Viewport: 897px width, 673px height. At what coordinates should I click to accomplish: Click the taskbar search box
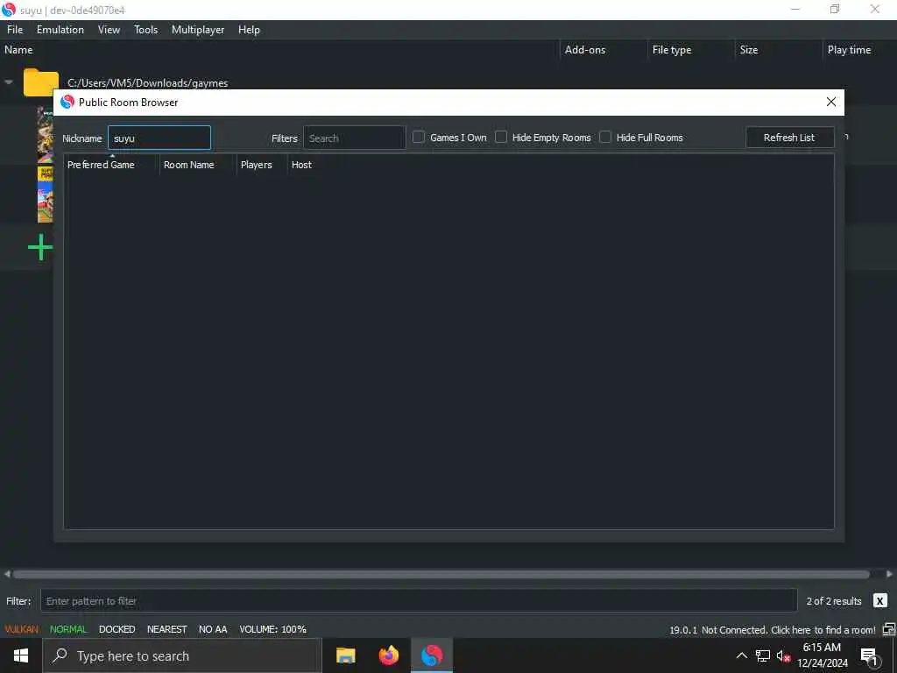[182, 655]
